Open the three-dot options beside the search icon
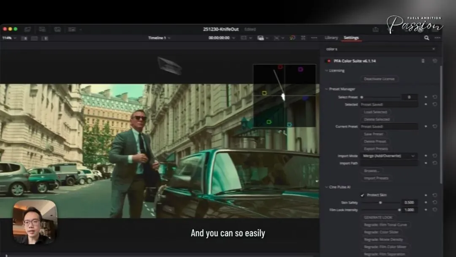Image resolution: width=456 pixels, height=257 pixels. [x=437, y=38]
